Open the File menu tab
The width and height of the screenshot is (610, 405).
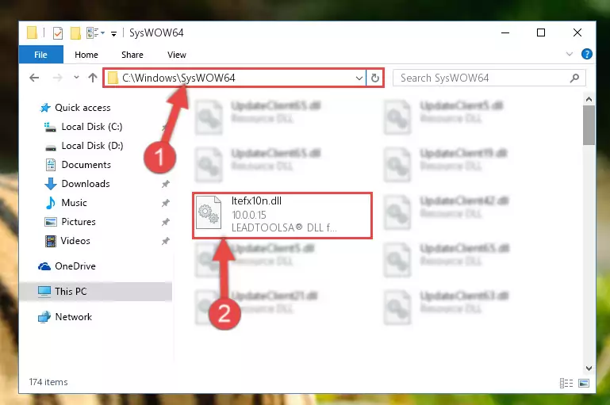tap(40, 55)
